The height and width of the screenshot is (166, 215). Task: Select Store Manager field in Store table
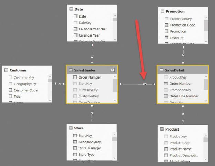[89, 148]
